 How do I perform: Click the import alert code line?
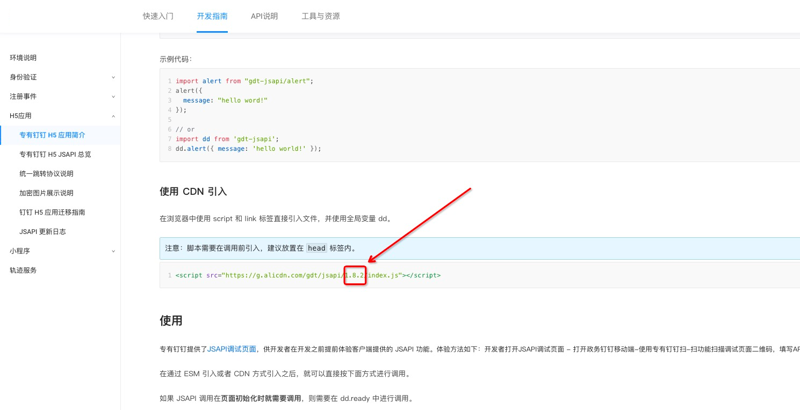coord(244,81)
